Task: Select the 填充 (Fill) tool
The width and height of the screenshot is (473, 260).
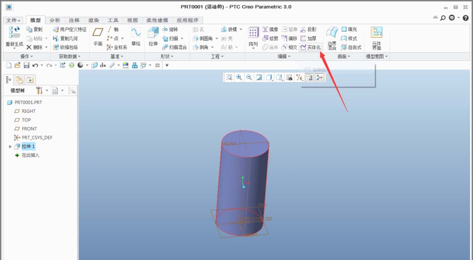Action: pos(349,29)
